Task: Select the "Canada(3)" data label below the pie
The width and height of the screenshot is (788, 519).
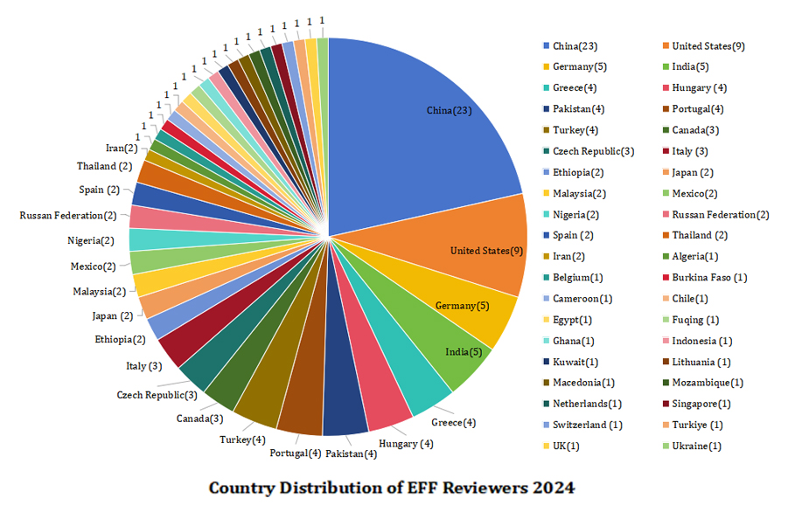Action: click(199, 419)
